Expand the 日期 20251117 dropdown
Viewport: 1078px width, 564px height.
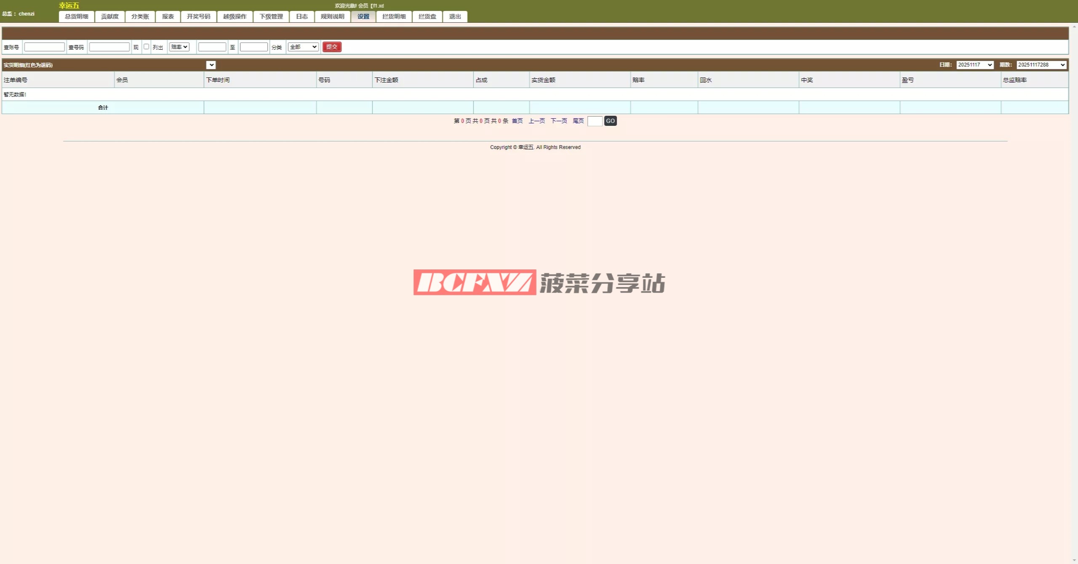(x=974, y=65)
